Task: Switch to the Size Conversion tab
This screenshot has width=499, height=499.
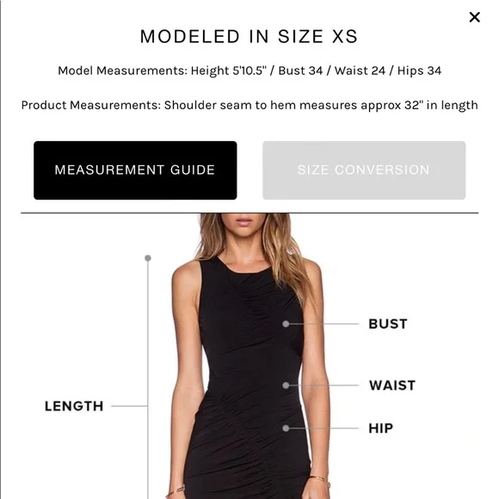Action: [364, 170]
